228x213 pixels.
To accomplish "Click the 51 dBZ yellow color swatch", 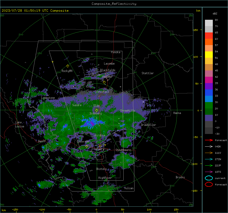I will coord(209,54).
